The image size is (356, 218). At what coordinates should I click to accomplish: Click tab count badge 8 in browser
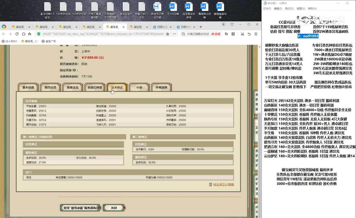point(223,24)
